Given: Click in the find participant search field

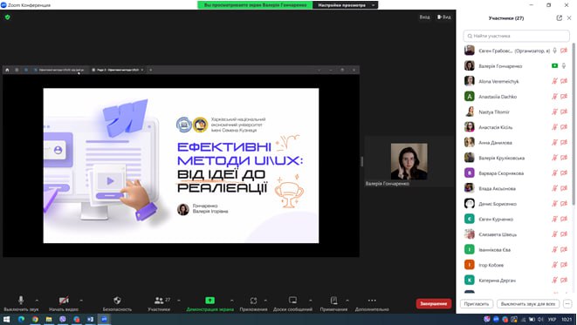Looking at the screenshot, I should pyautogui.click(x=516, y=36).
